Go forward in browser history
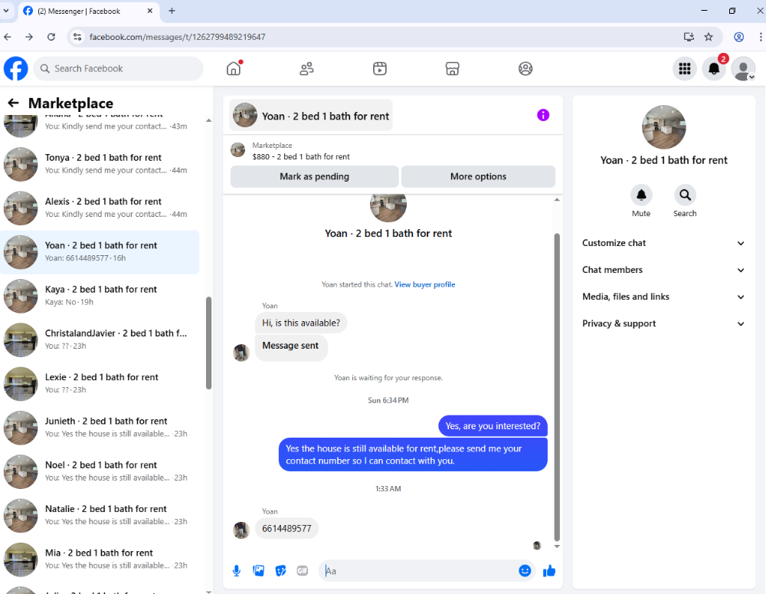 [x=29, y=37]
